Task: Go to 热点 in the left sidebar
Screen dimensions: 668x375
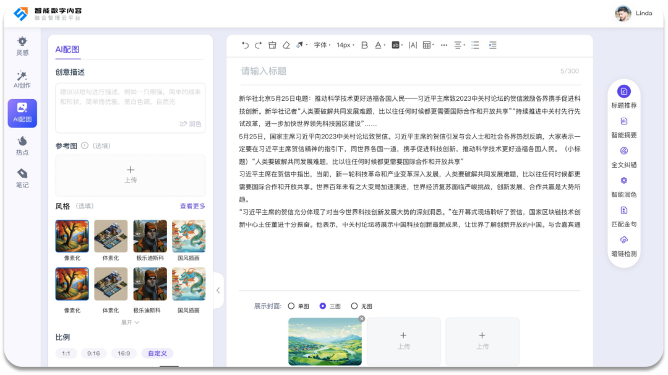Action: tap(22, 145)
